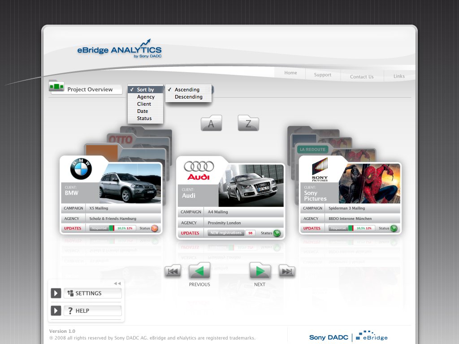
Task: Click the Version 1.0 text
Action: (x=62, y=331)
